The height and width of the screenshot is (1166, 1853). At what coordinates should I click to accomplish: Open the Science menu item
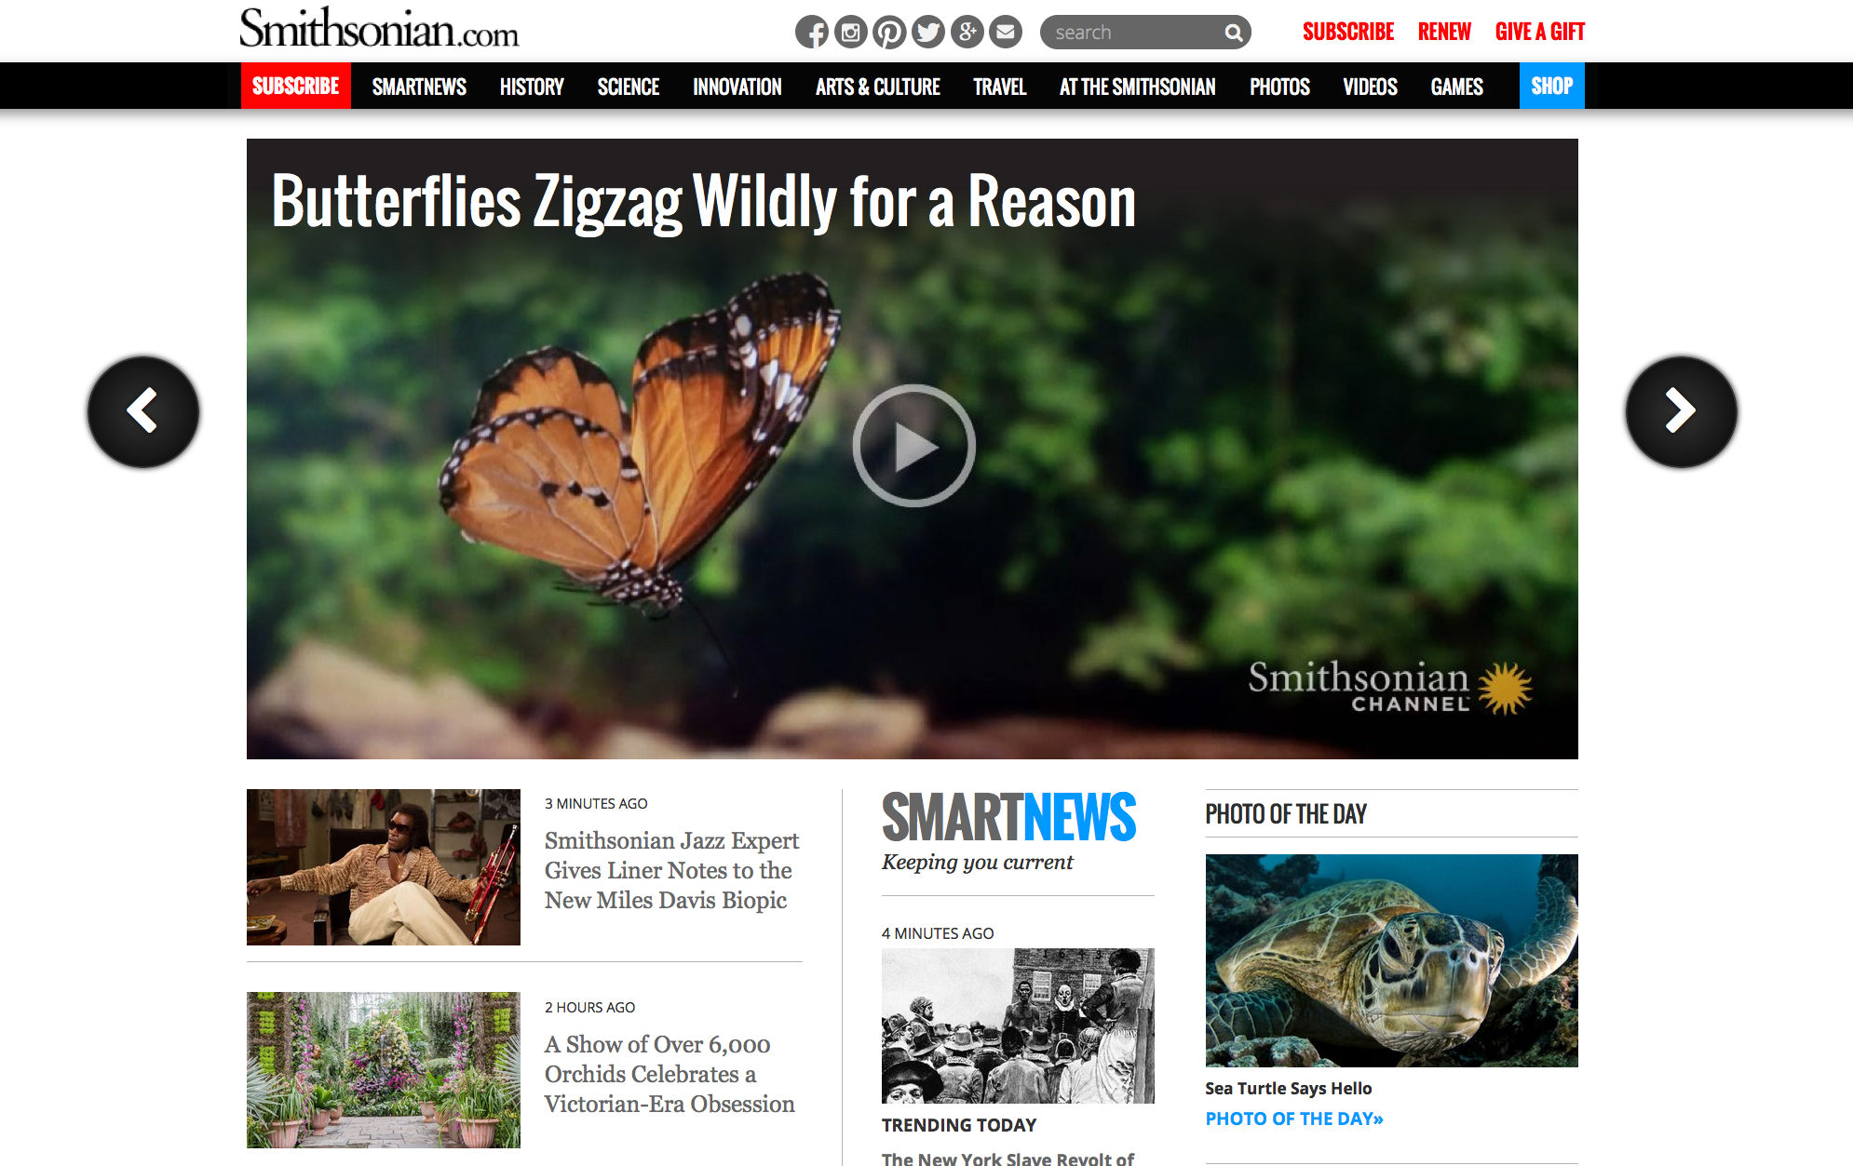click(x=629, y=87)
